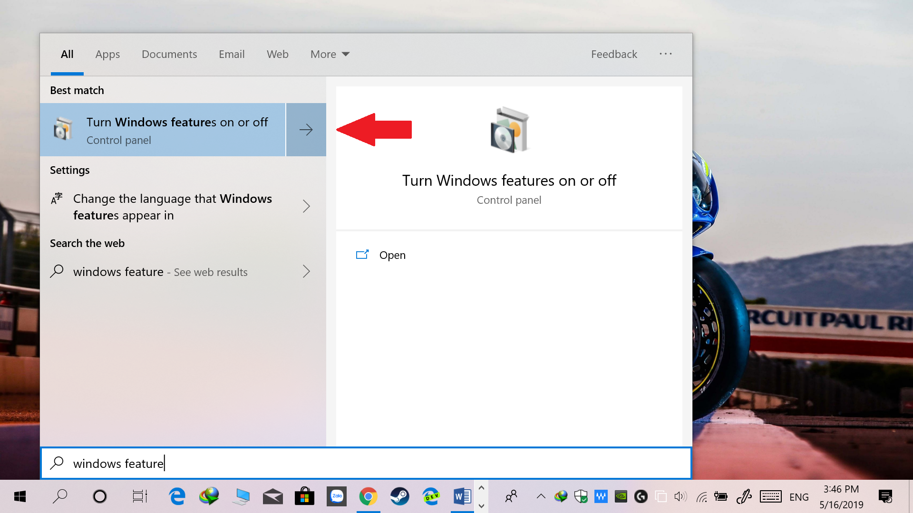The height and width of the screenshot is (513, 913).
Task: Click the overlapping windows tray icon
Action: click(661, 497)
